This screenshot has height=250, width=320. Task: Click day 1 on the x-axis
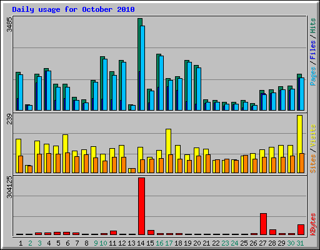point(21,243)
